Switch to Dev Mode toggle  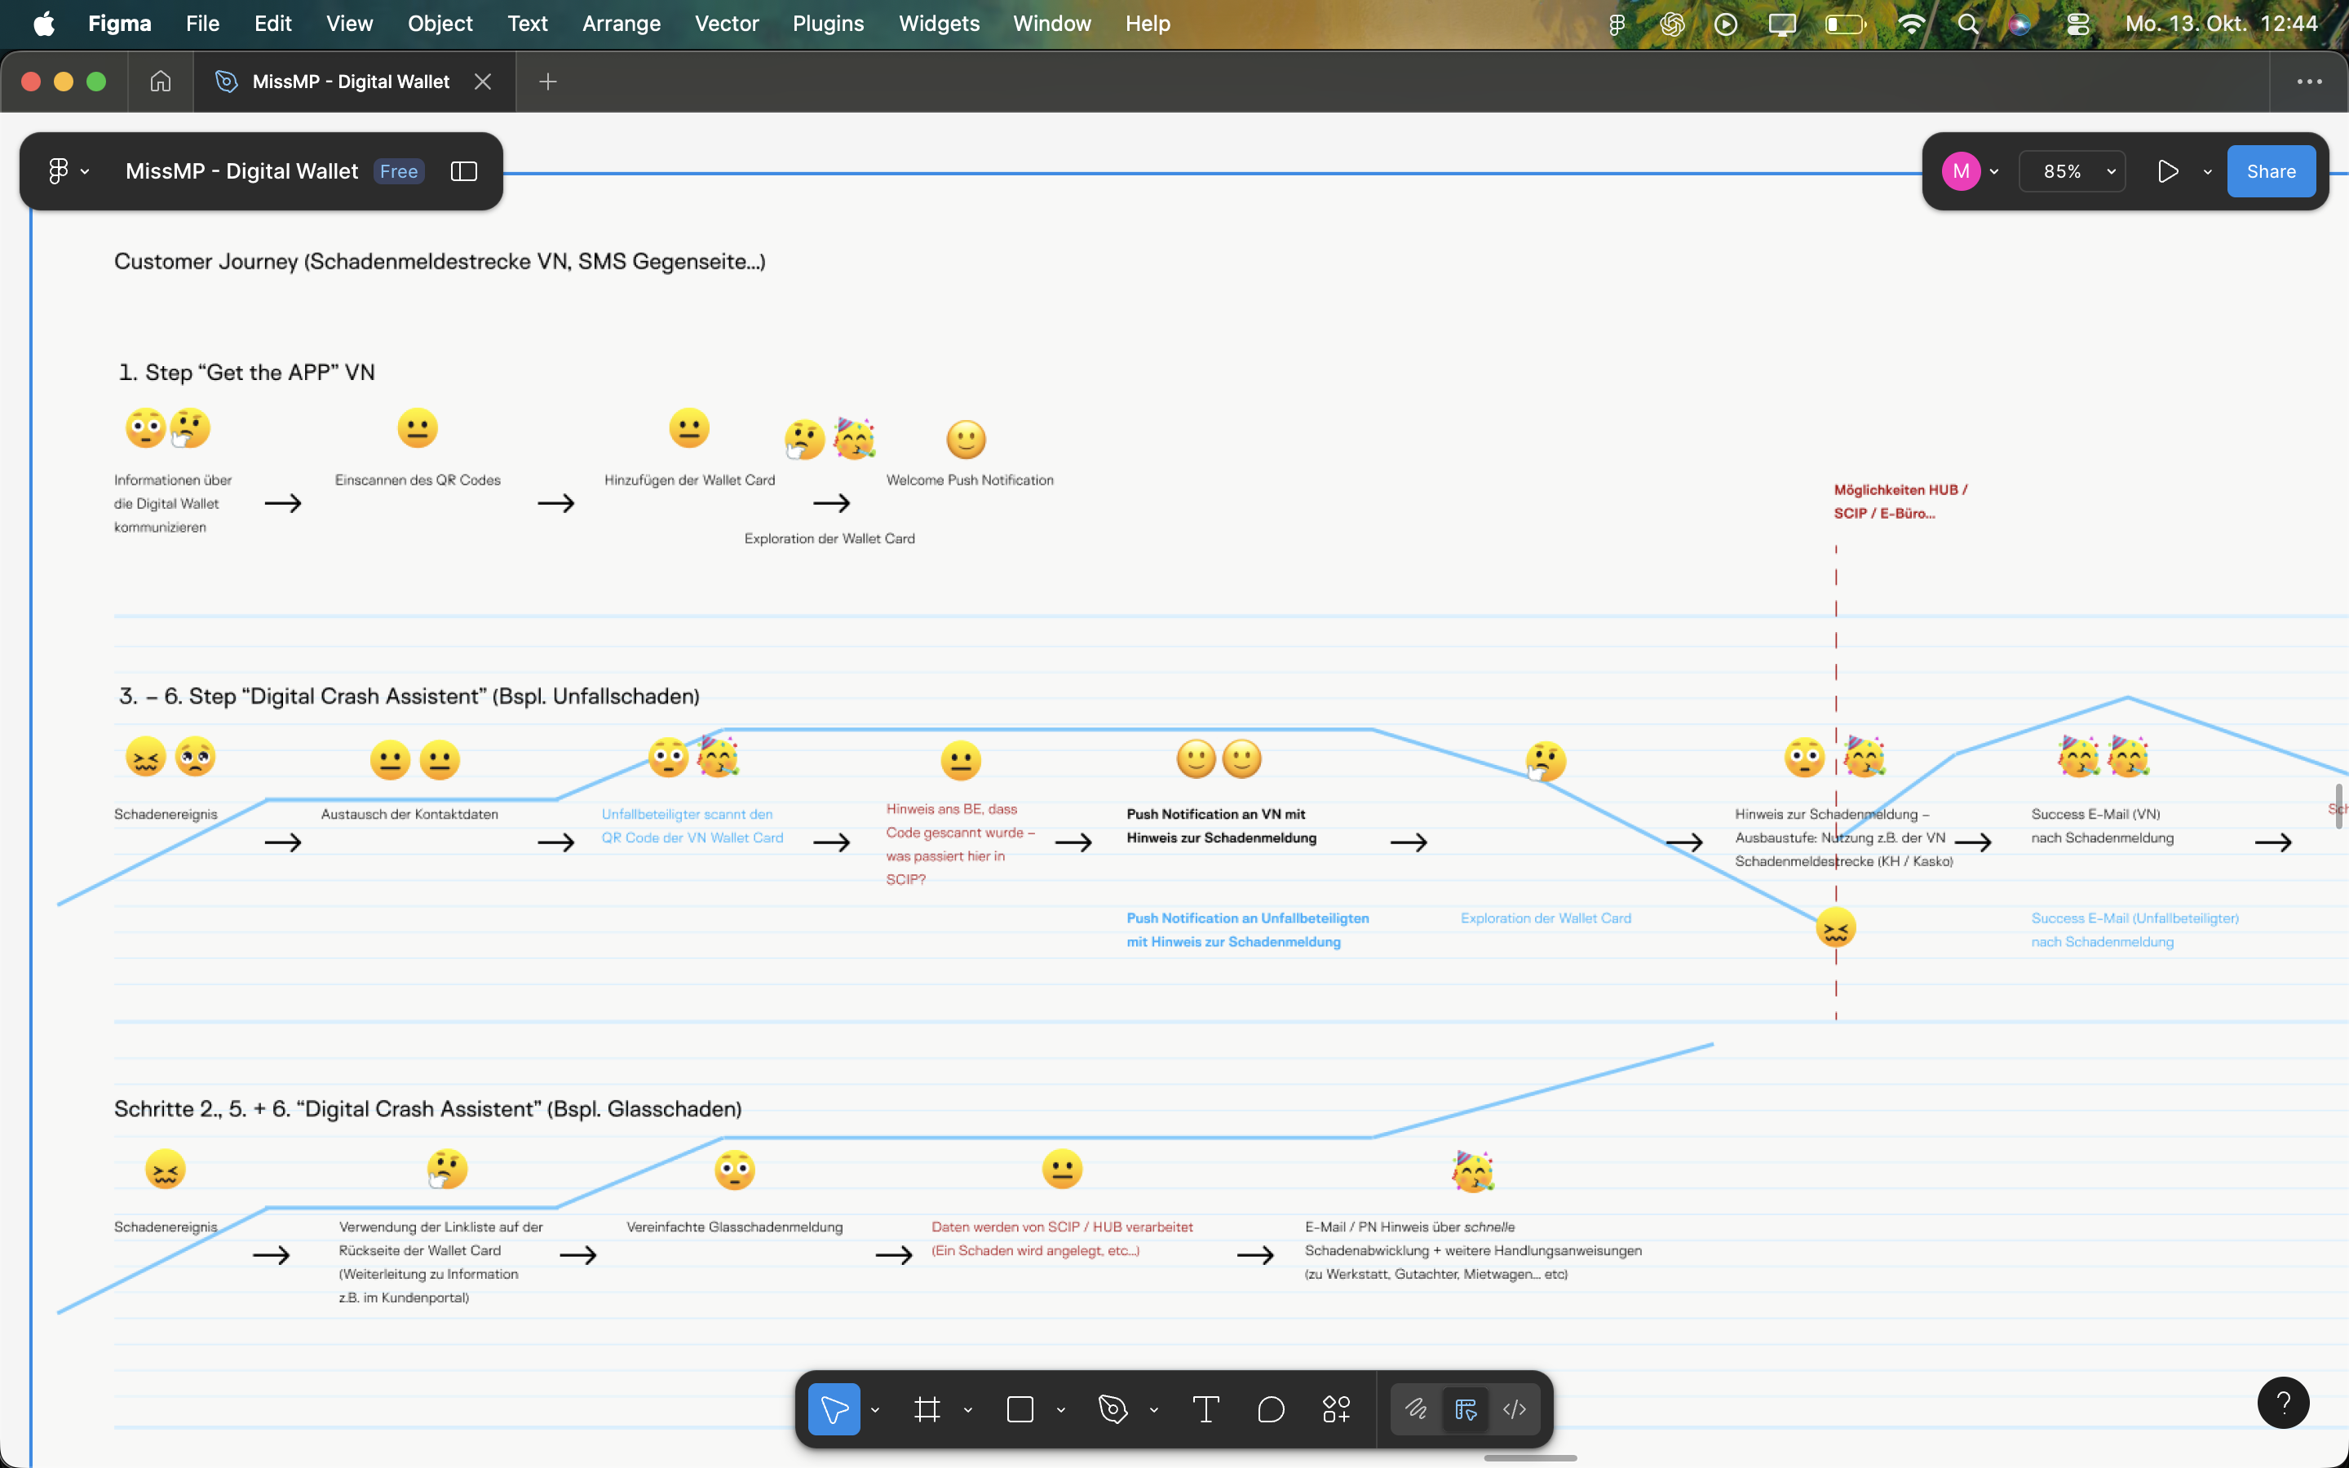(1515, 1408)
